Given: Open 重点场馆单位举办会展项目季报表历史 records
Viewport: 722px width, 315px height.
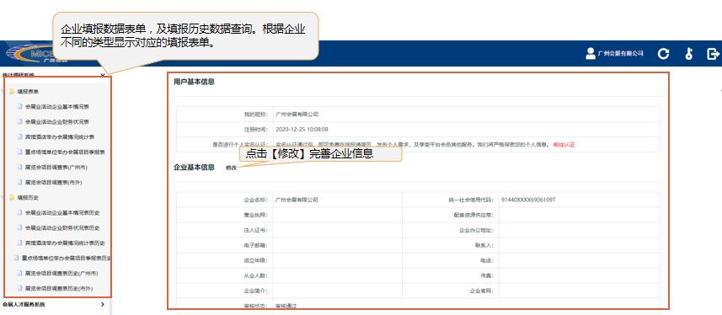Looking at the screenshot, I should click(67, 258).
